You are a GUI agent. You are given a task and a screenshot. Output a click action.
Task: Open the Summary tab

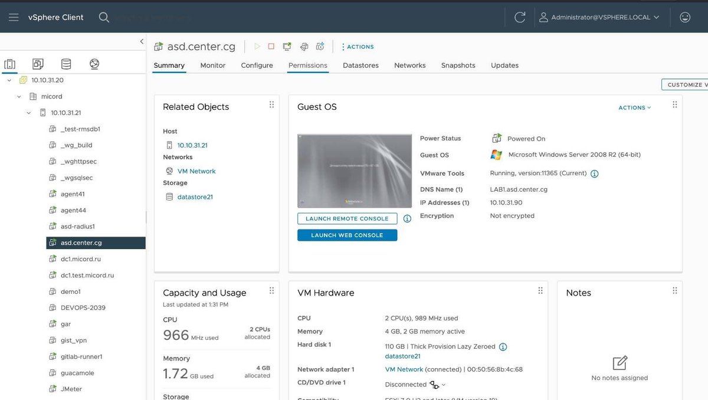(169, 65)
